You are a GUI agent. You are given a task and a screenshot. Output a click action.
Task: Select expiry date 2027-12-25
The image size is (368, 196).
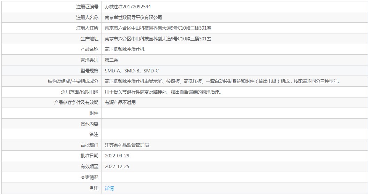pyautogui.click(x=117, y=166)
